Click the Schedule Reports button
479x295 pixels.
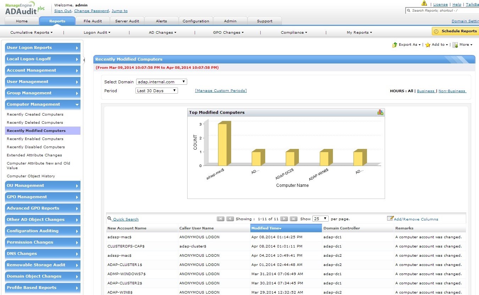click(455, 31)
